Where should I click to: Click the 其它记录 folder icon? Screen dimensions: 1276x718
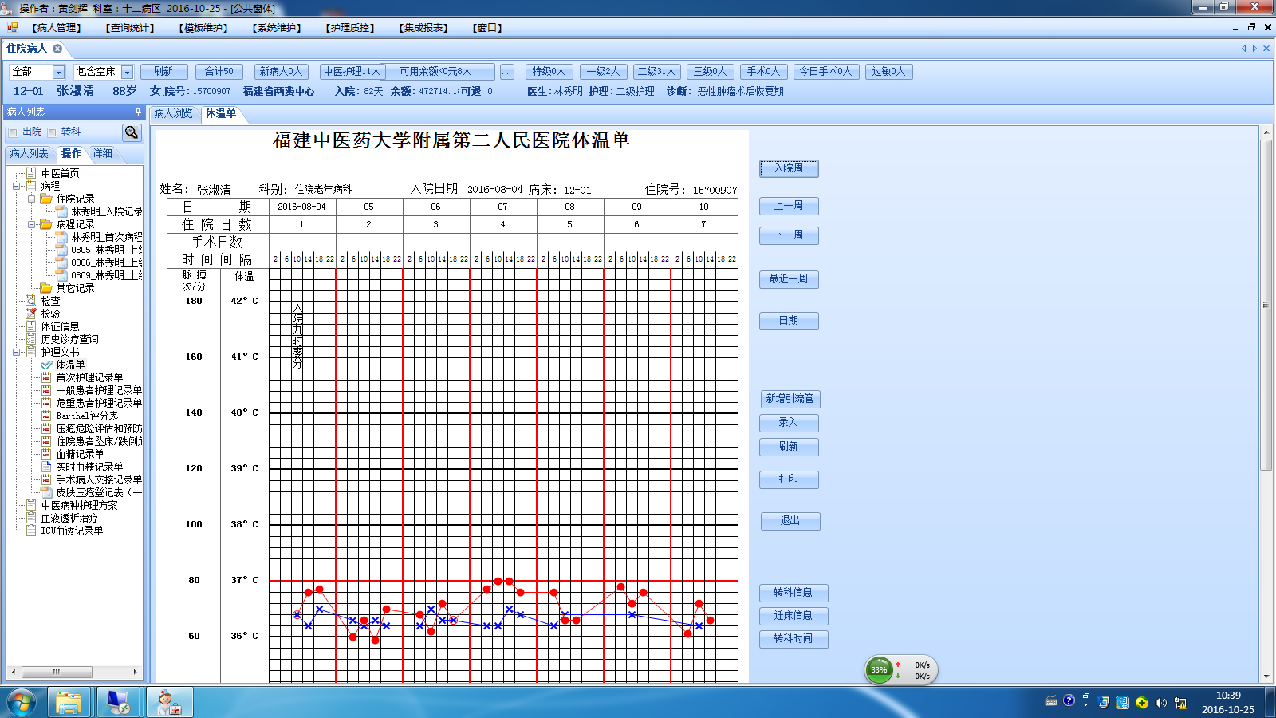[46, 288]
